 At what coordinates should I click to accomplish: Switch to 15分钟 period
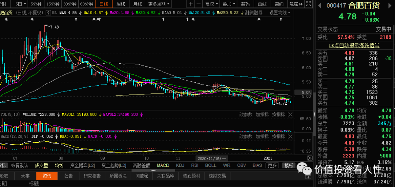point(53,4)
